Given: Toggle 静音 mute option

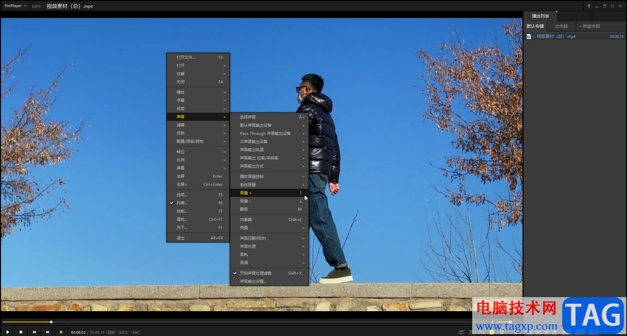Looking at the screenshot, I should (x=269, y=209).
